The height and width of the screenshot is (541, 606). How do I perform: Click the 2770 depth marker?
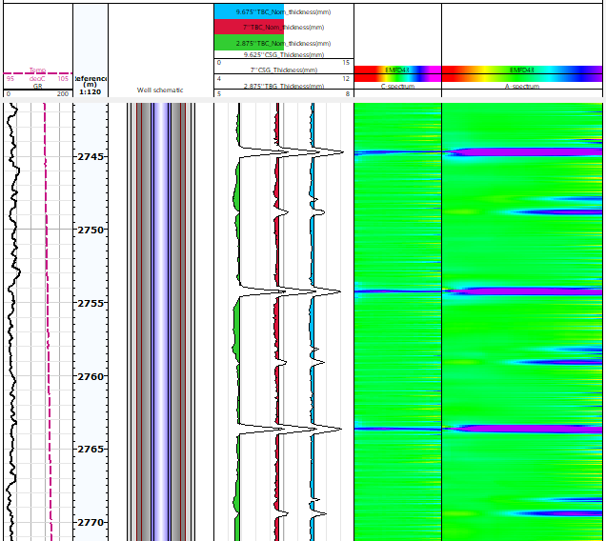93,522
